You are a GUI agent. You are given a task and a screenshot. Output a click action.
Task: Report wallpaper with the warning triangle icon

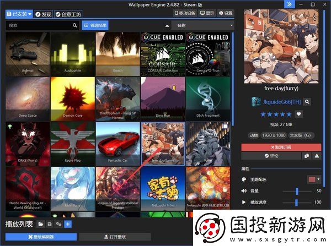tap(317, 156)
